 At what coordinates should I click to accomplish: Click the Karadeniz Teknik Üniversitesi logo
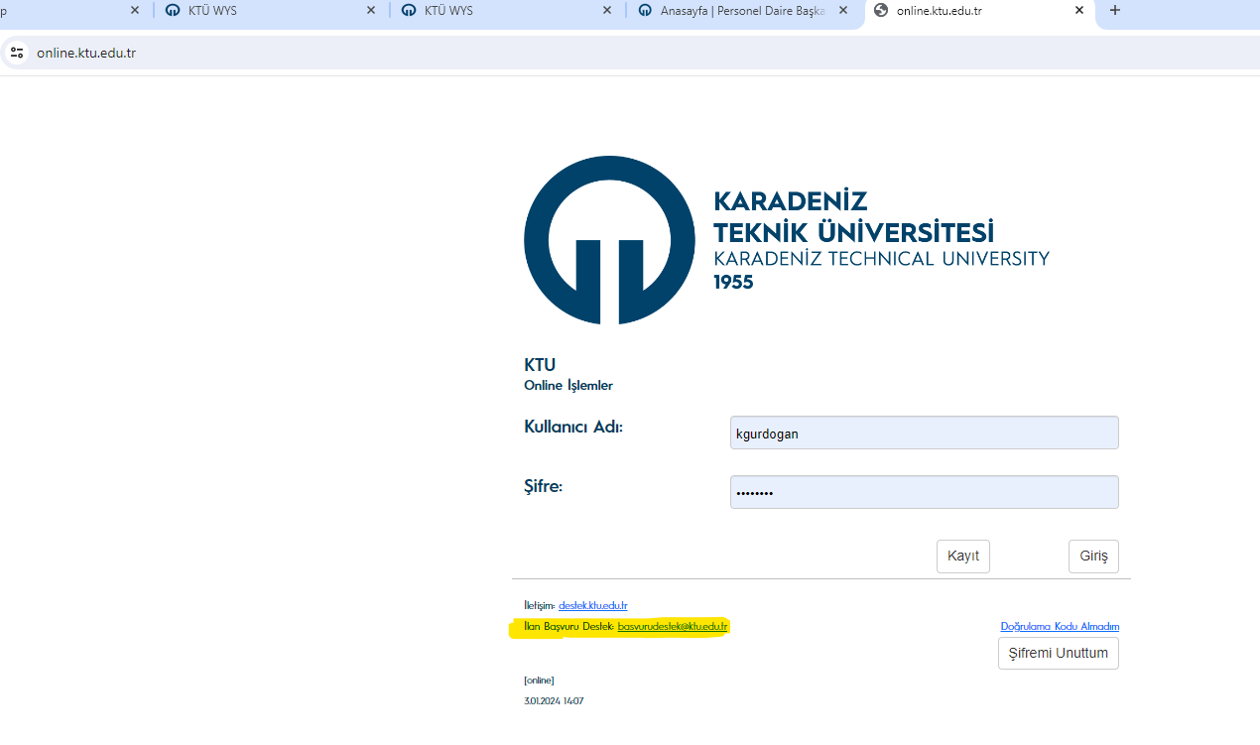click(787, 240)
